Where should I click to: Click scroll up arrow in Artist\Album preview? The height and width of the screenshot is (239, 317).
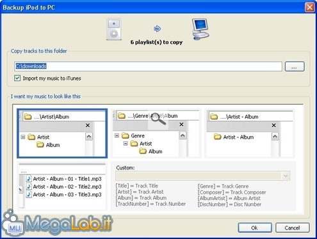(x=89, y=136)
